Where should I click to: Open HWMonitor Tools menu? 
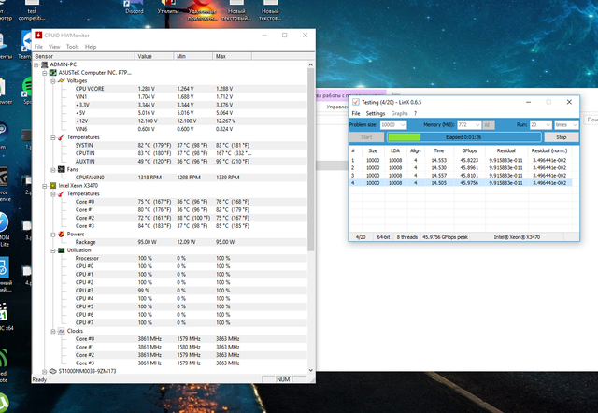(x=73, y=47)
